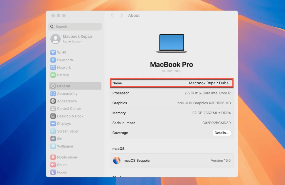
Task: Click the Screen Saver icon
Action: (x=53, y=131)
